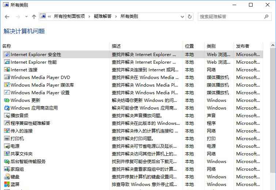Go up one level with up arrow
This screenshot has width=276, height=190.
[x=34, y=16]
